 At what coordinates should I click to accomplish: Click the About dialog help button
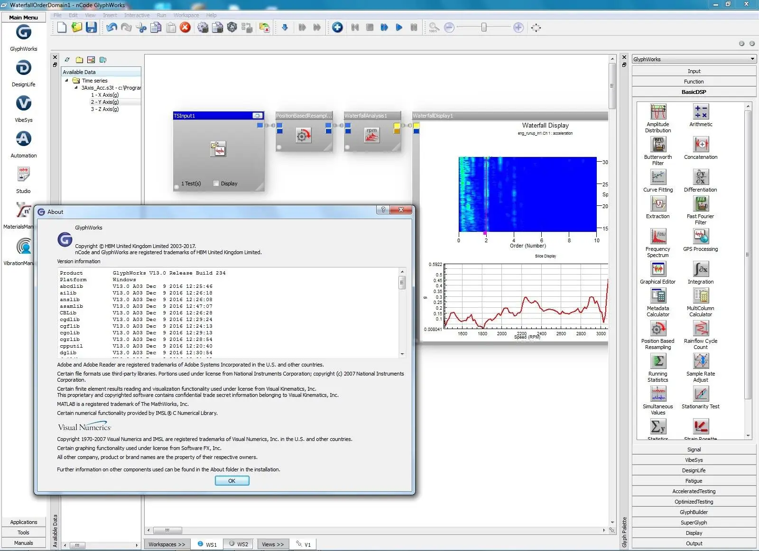point(383,210)
